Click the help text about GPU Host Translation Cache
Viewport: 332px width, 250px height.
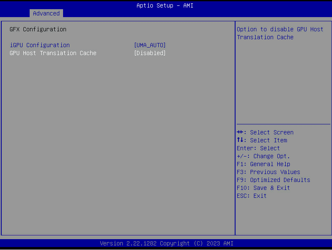click(x=280, y=33)
